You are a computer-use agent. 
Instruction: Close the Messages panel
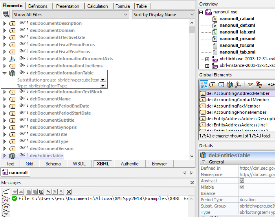point(192,183)
